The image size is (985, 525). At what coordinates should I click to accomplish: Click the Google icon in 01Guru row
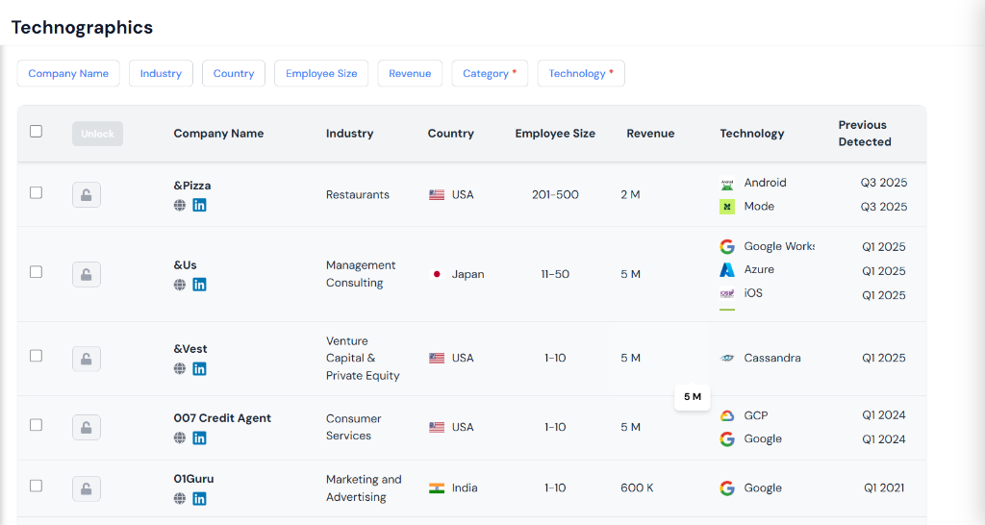point(727,487)
